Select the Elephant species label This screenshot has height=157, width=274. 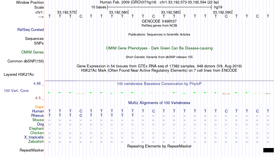tap(37, 128)
